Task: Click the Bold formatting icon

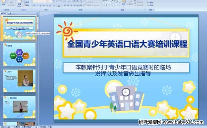Action: point(34,6)
